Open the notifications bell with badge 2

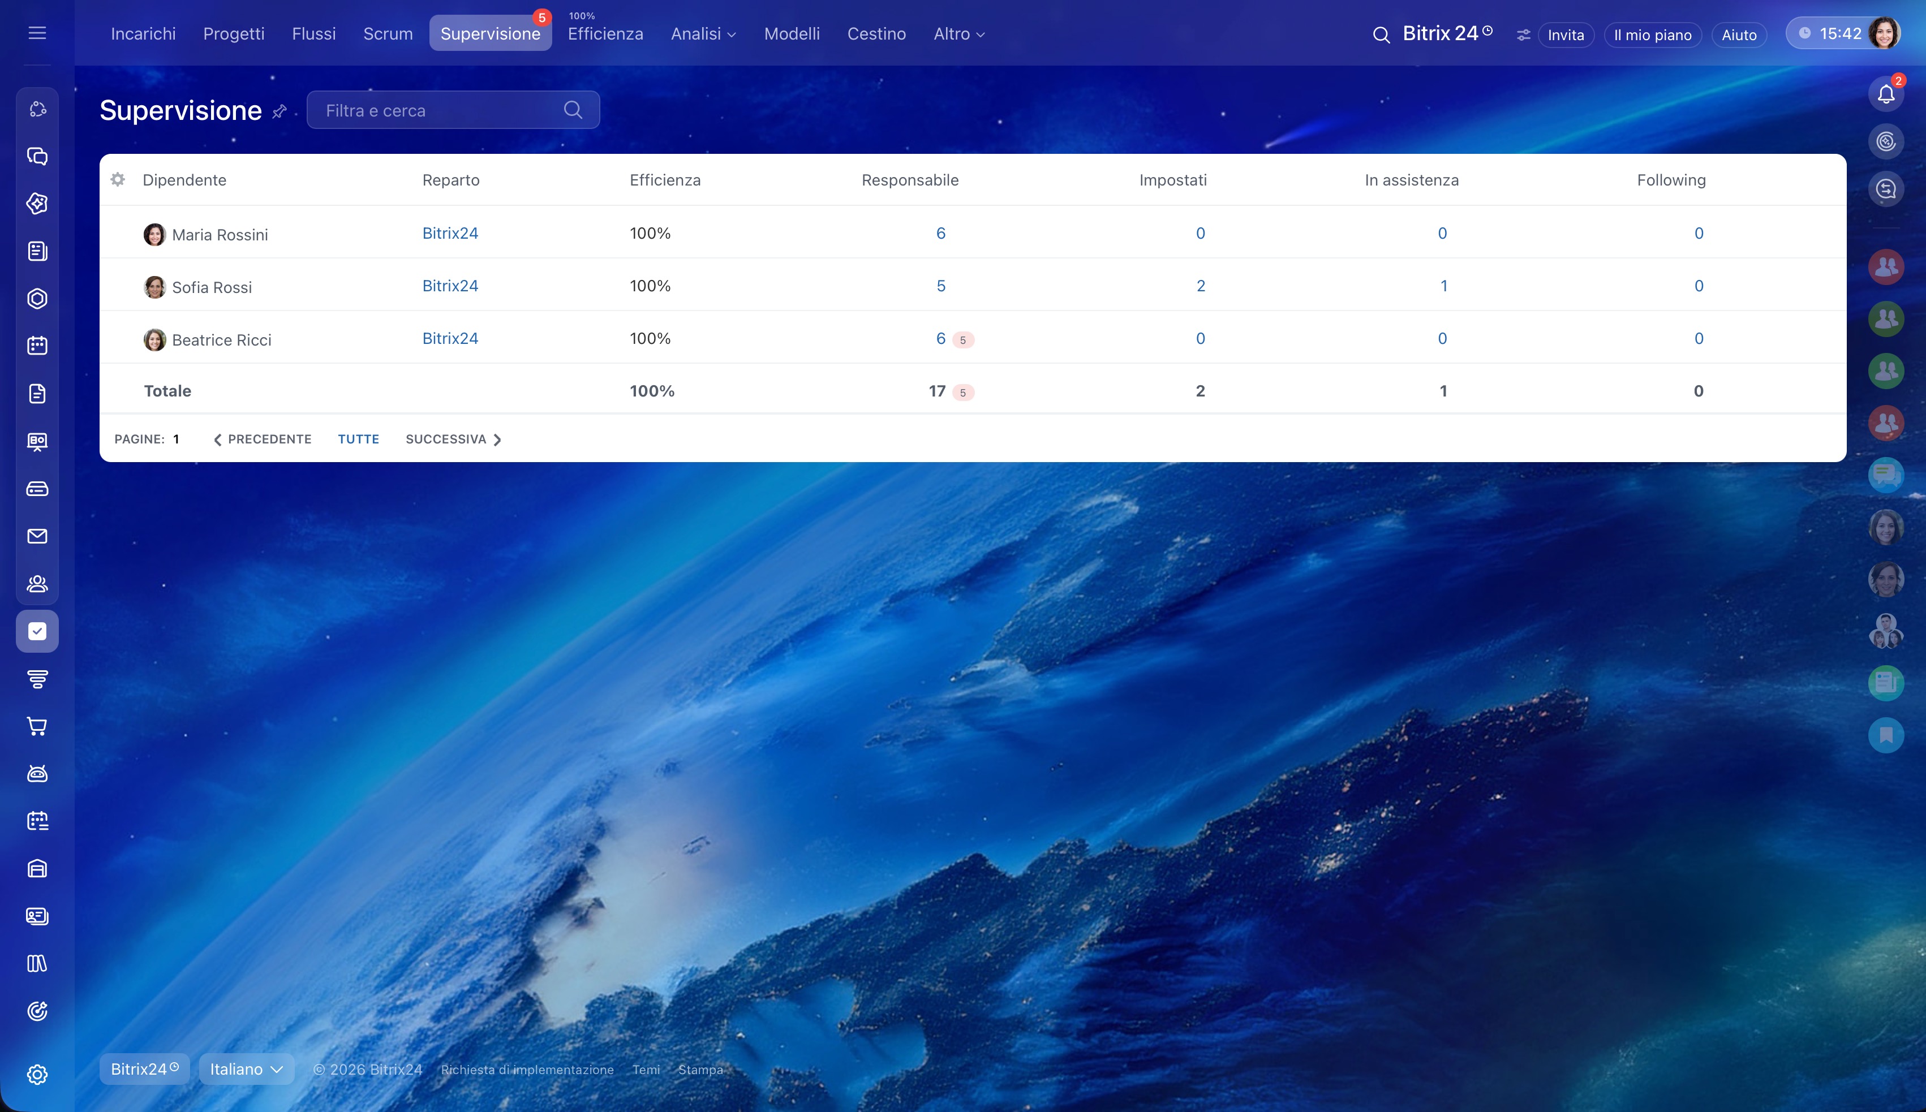pyautogui.click(x=1885, y=94)
